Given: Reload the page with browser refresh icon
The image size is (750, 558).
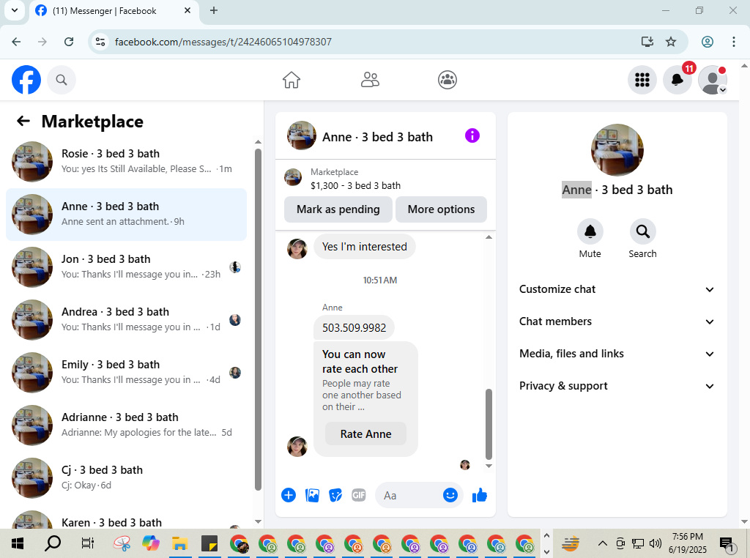Looking at the screenshot, I should click(x=69, y=42).
